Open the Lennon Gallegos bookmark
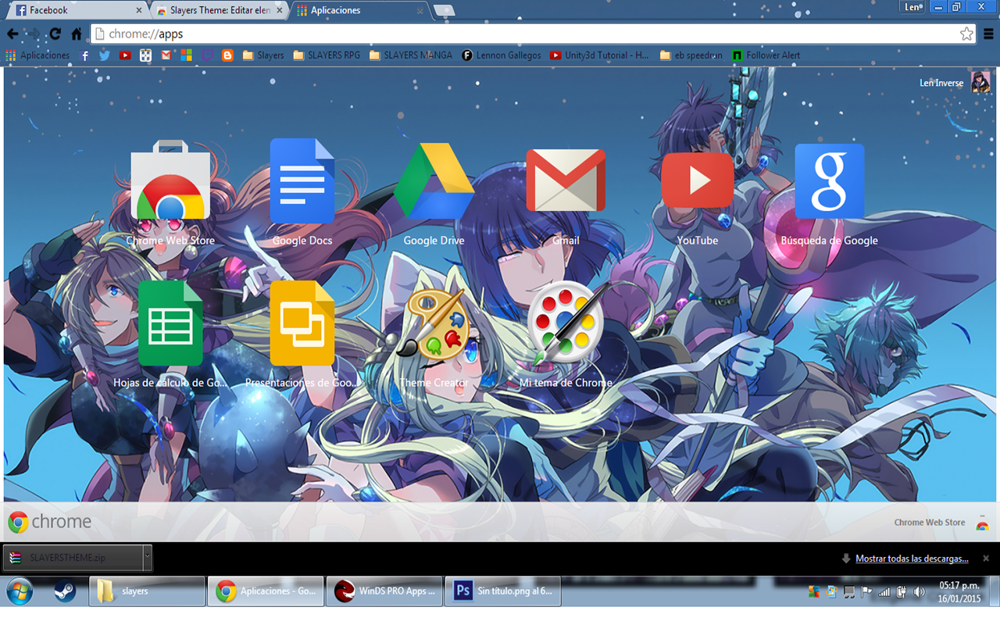 pyautogui.click(x=501, y=55)
